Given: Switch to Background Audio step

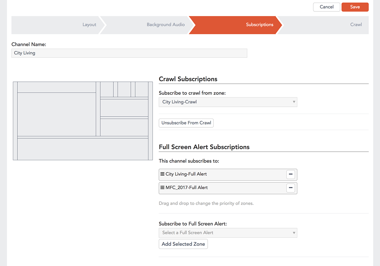Looking at the screenshot, I should coord(166,25).
